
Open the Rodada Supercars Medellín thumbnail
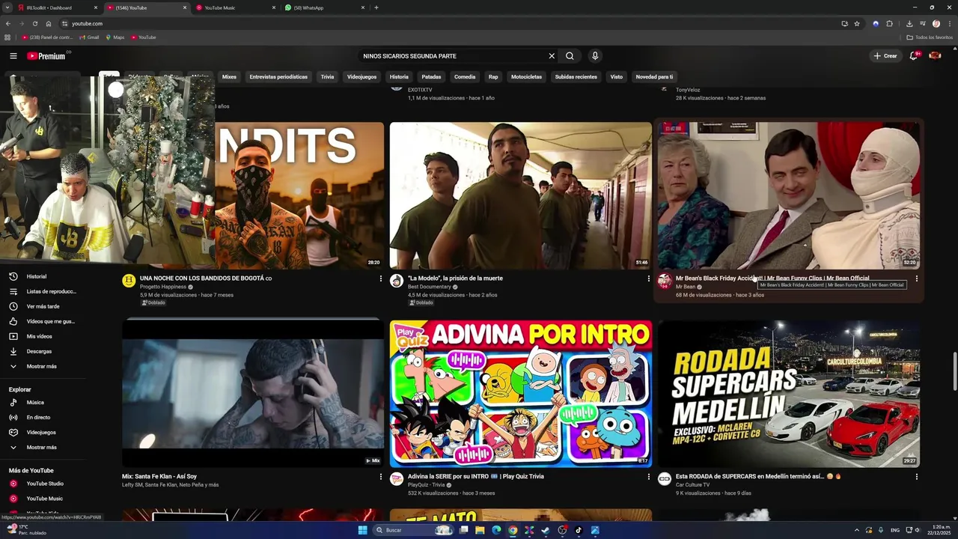pos(789,394)
